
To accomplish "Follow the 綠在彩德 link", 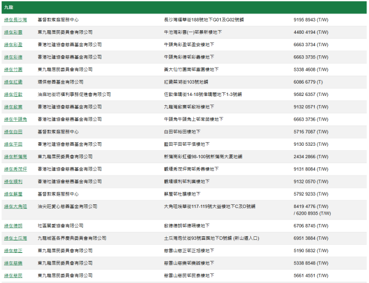I will pyautogui.click(x=13, y=57).
